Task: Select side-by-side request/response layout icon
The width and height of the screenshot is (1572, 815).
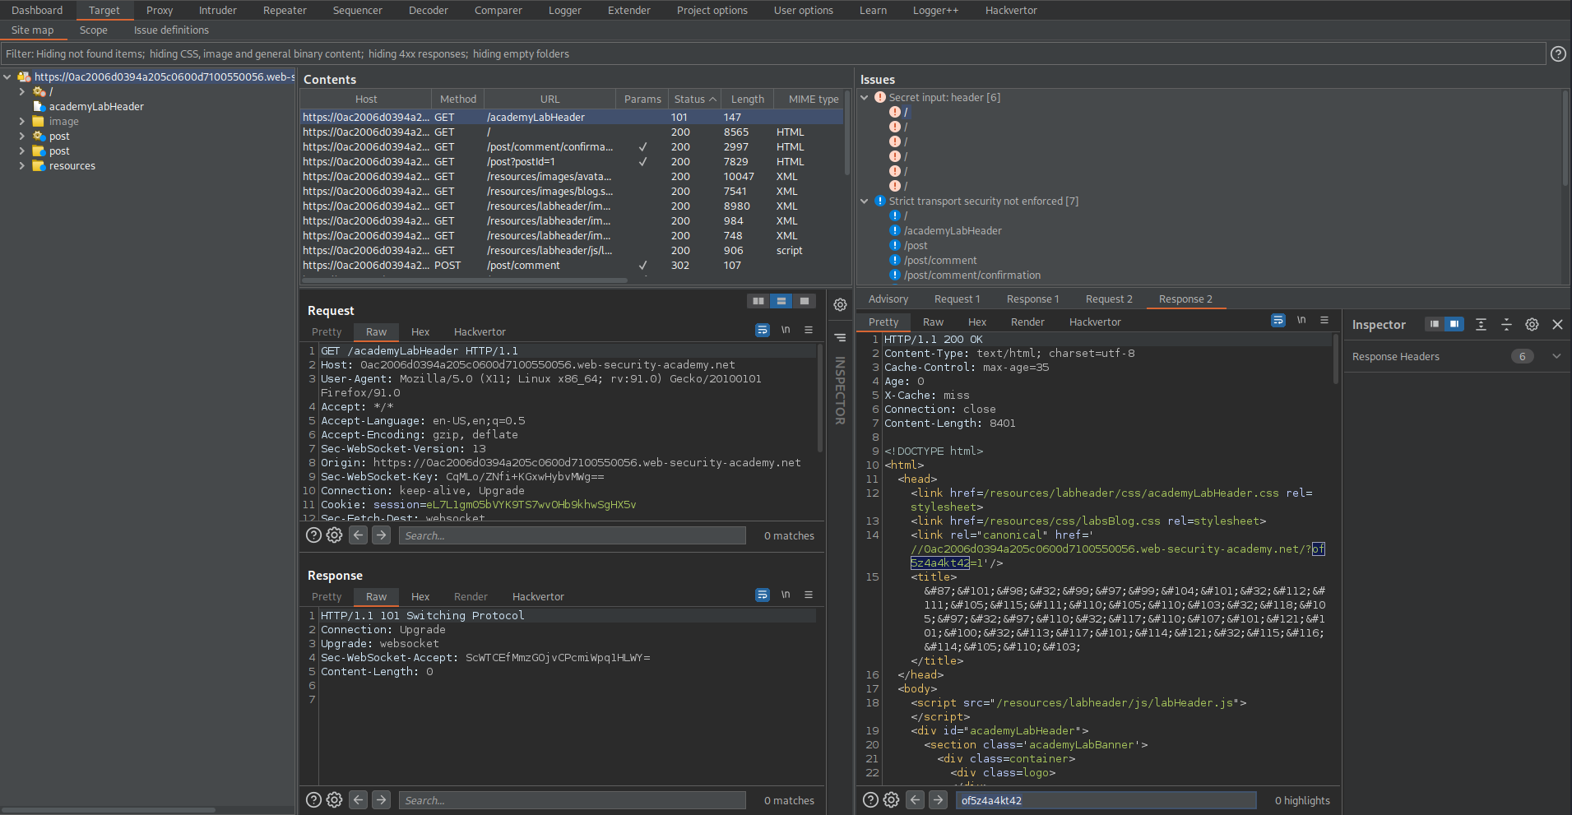Action: [758, 301]
